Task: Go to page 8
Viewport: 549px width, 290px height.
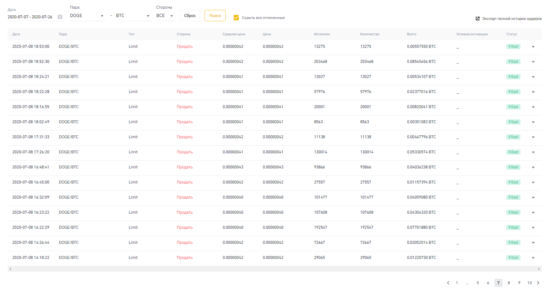Action: coord(509,283)
